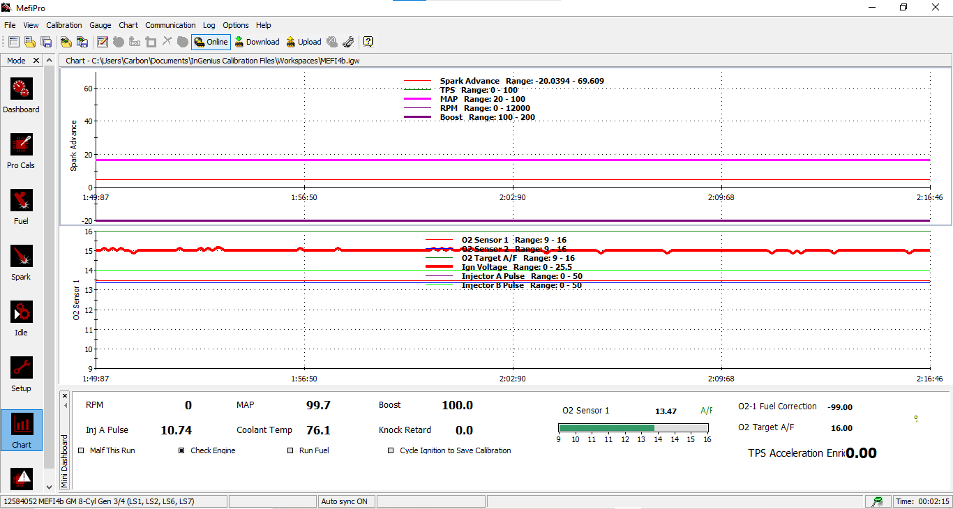Toggle the Malf This Run checkbox
Screen dimensions: 953x509
pyautogui.click(x=82, y=450)
